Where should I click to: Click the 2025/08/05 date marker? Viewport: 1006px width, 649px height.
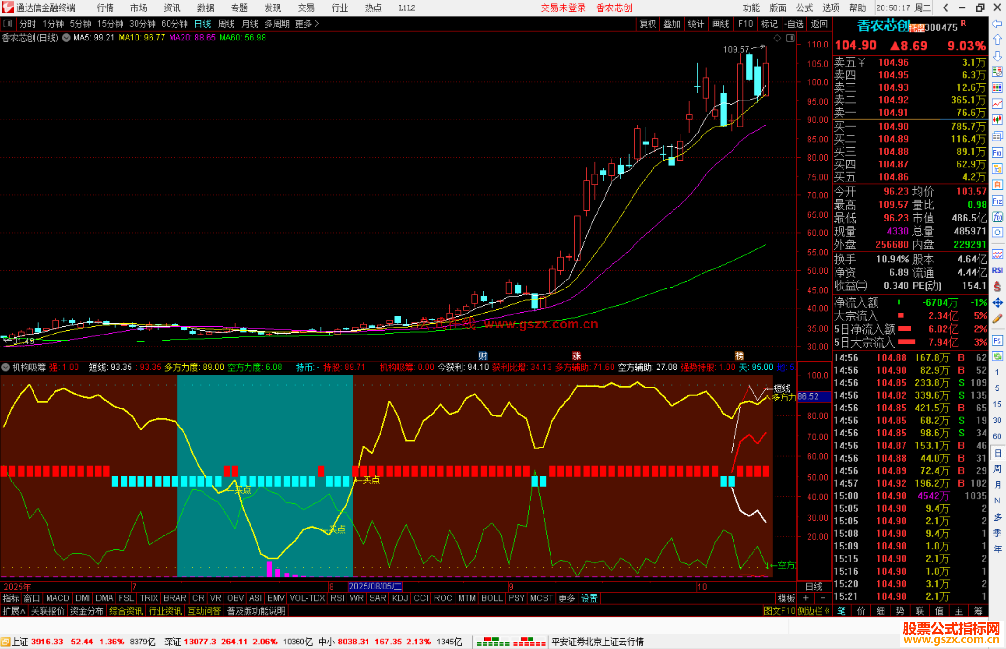coord(375,586)
